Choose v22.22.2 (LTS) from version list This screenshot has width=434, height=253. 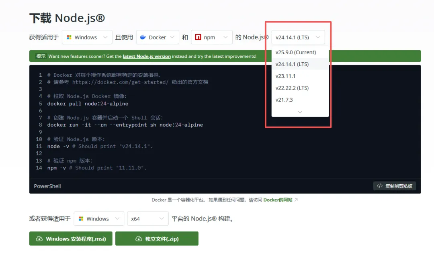(300, 88)
